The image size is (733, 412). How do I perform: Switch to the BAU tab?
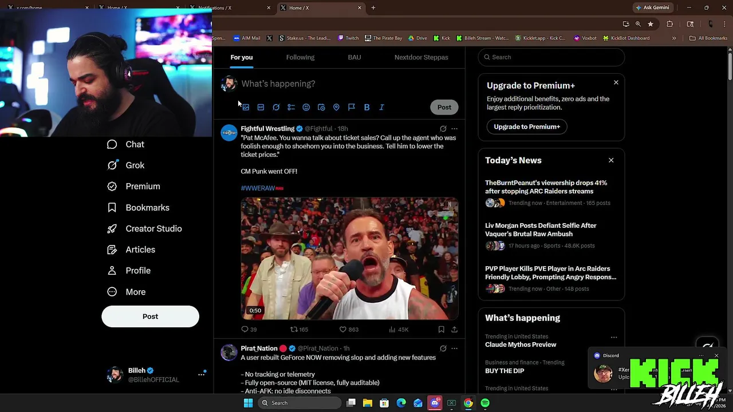click(354, 57)
